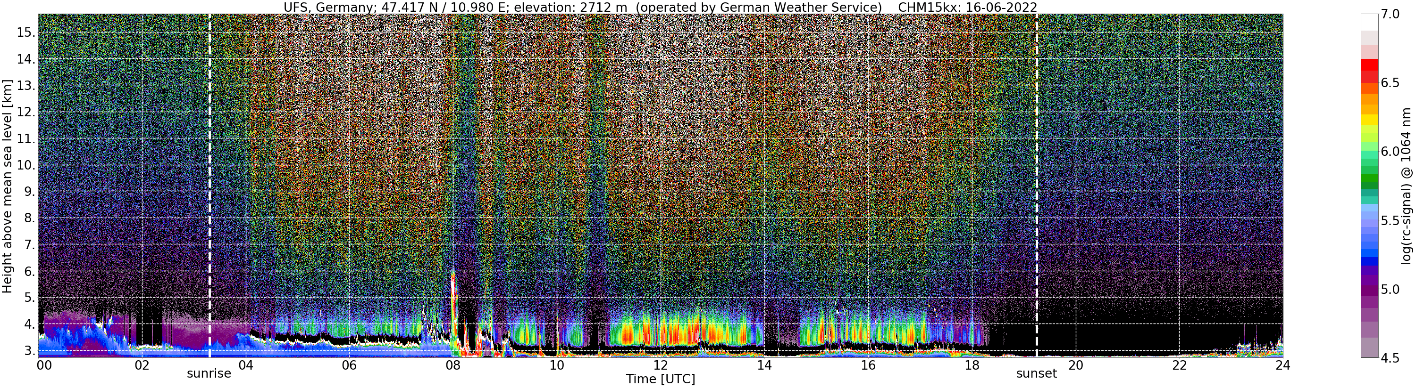Click time tick label '14'

pos(764,365)
